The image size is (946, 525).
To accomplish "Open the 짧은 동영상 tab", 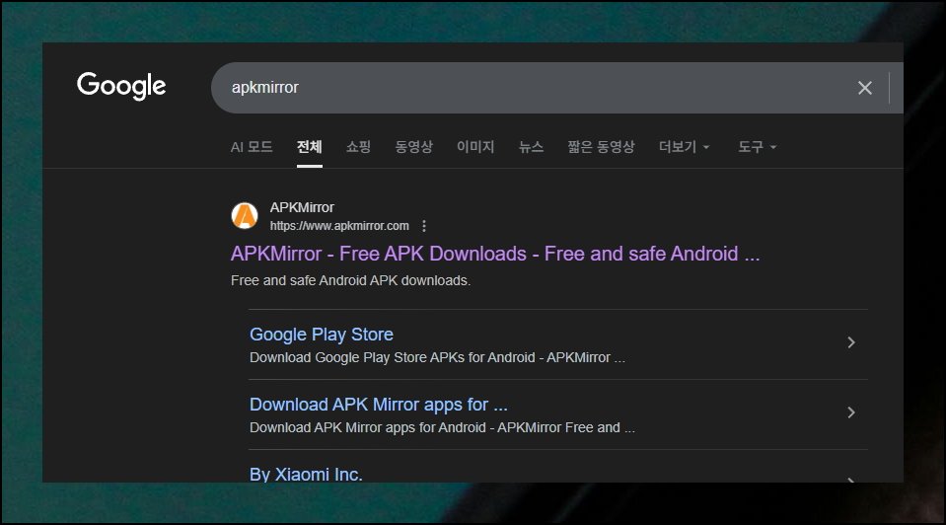I will [601, 147].
